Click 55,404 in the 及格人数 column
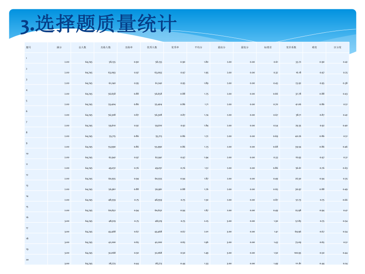Image resolution: width=365 pixels, height=274 pixels. (112, 105)
